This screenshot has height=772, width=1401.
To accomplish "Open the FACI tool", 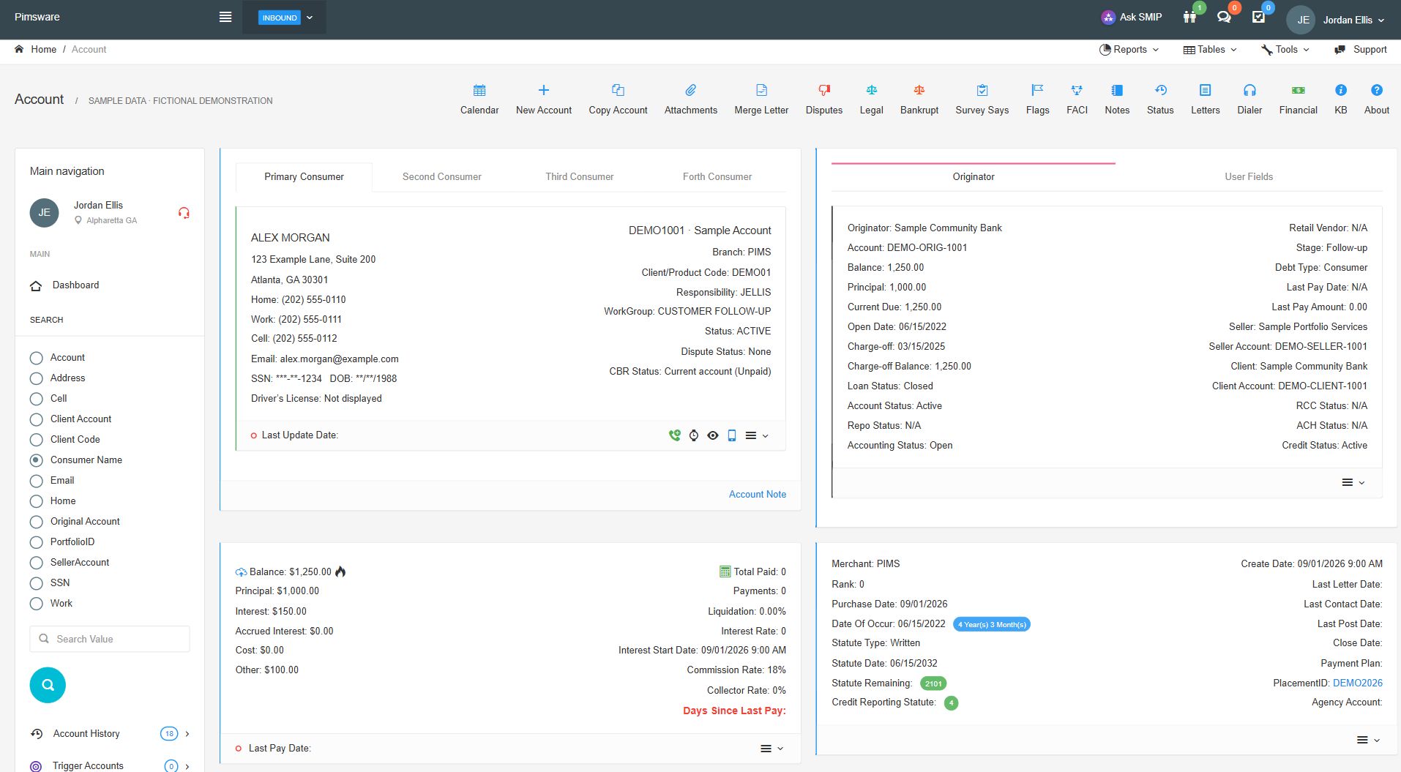I will (x=1077, y=100).
